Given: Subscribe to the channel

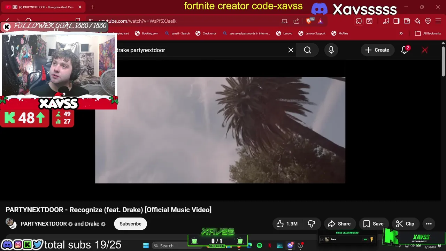Looking at the screenshot, I should click(x=130, y=224).
